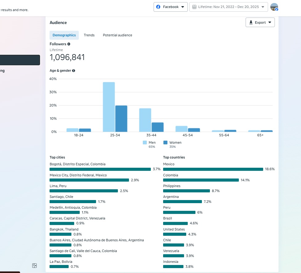Open the Lifetime date range dropdown arrow
The width and height of the screenshot is (301, 273).
click(x=263, y=7)
